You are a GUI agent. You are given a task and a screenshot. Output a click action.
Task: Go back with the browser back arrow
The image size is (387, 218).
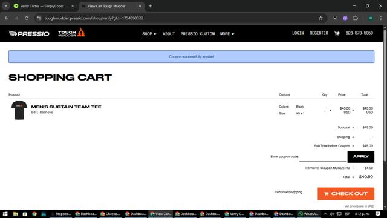click(7, 18)
